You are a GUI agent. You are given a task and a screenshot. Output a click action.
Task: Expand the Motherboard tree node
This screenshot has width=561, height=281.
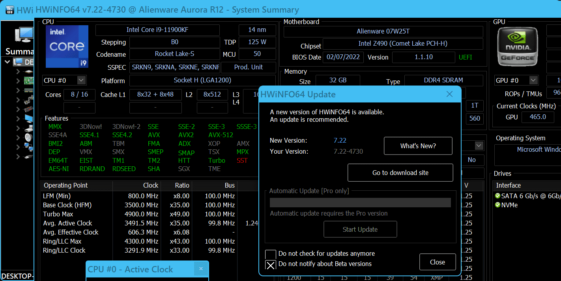[x=18, y=81]
